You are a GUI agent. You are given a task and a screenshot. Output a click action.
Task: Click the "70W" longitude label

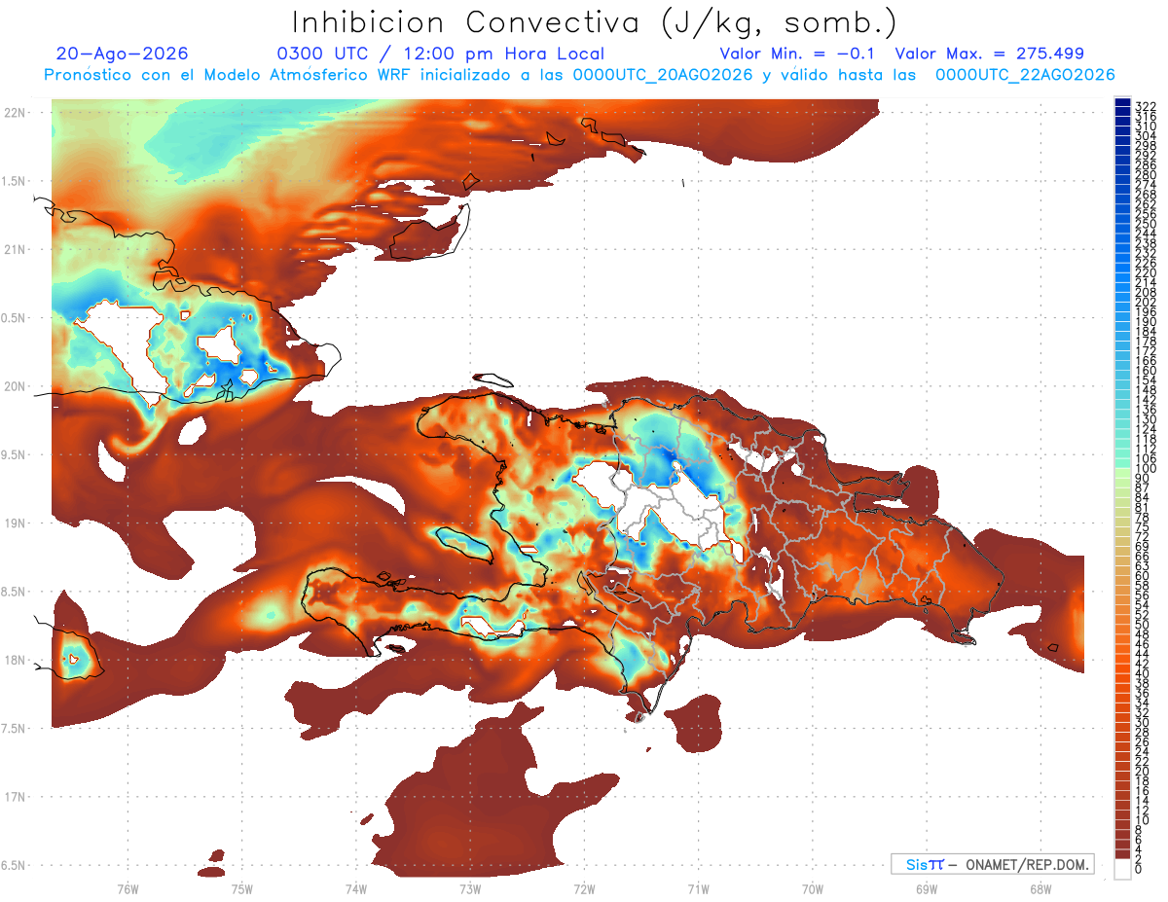point(812,888)
